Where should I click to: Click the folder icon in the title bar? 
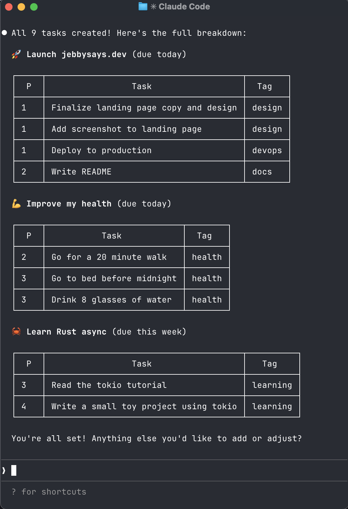(x=143, y=6)
